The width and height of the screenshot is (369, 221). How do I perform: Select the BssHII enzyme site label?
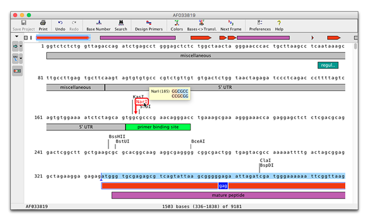(x=117, y=136)
